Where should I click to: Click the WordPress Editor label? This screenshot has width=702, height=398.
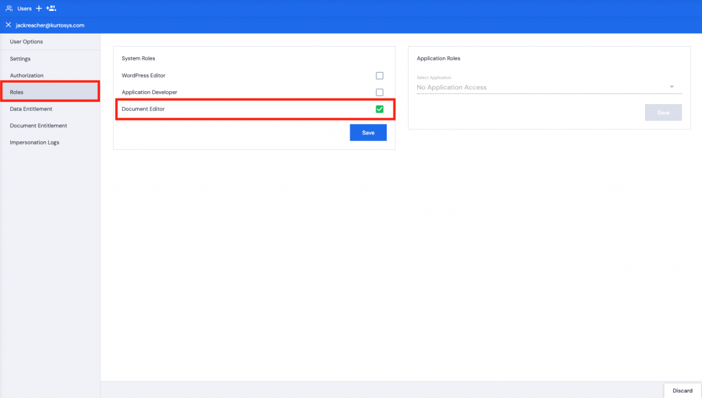[x=143, y=75]
